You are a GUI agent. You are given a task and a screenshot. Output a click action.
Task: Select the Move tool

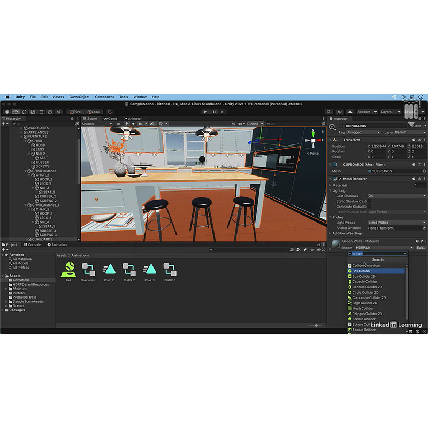pos(16,112)
